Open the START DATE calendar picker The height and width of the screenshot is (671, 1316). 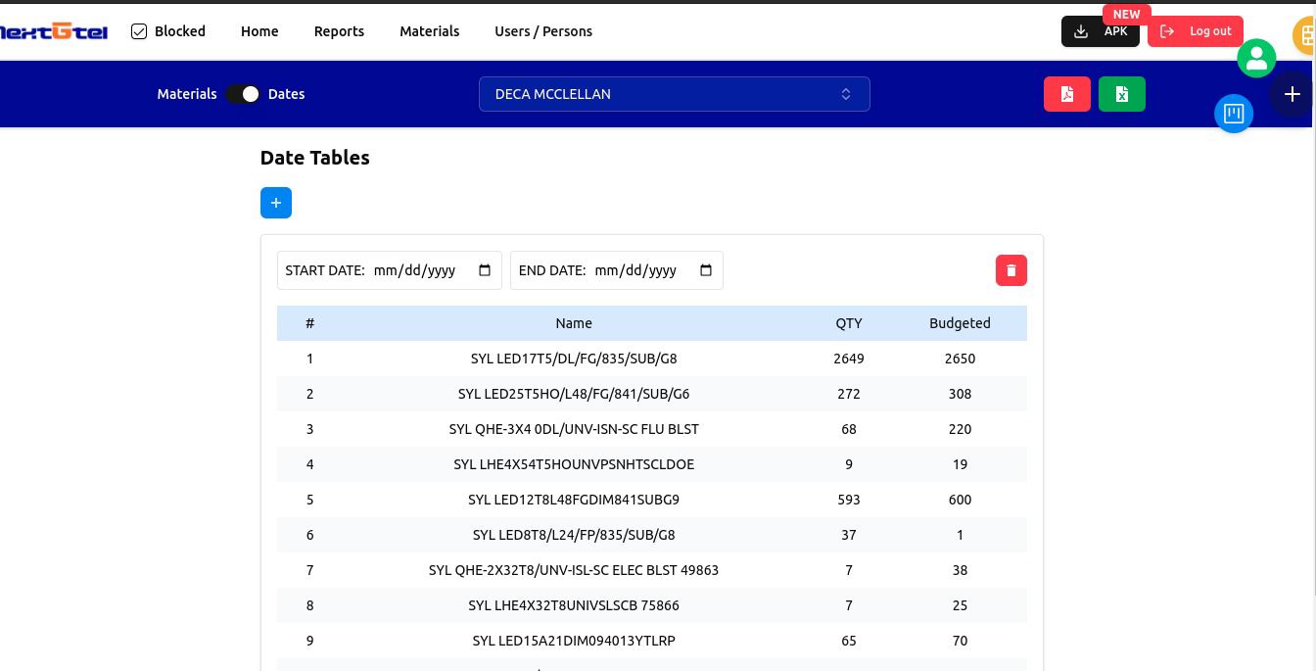tap(485, 270)
